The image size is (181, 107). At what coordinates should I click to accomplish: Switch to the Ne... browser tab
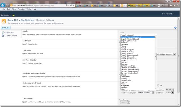tap(154, 5)
